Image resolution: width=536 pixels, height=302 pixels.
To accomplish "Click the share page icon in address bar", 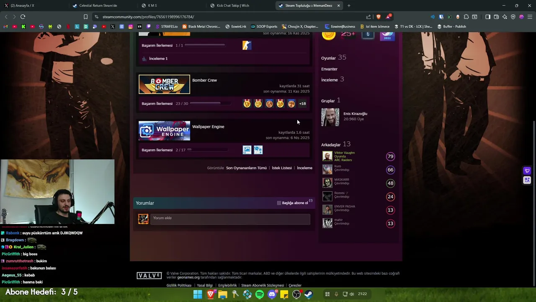I will [x=368, y=17].
